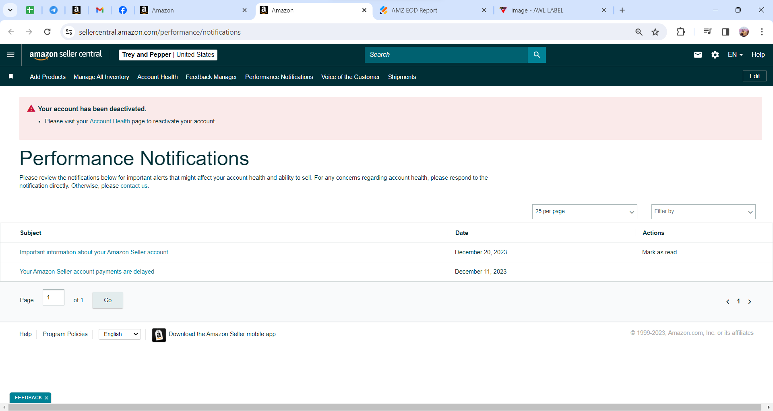Viewport: 773px width, 411px height.
Task: Click the browser forward arrow
Action: click(x=29, y=32)
